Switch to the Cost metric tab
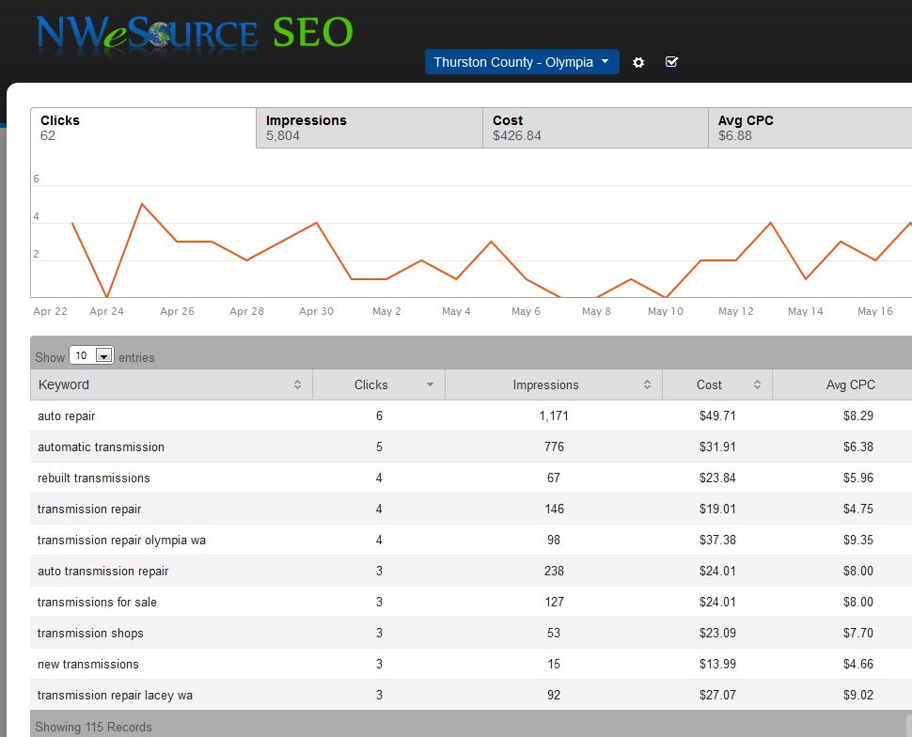Screen dimensions: 912x737 coord(595,128)
